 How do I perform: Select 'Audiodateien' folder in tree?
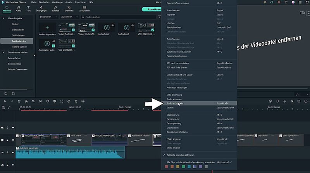tap(17, 41)
